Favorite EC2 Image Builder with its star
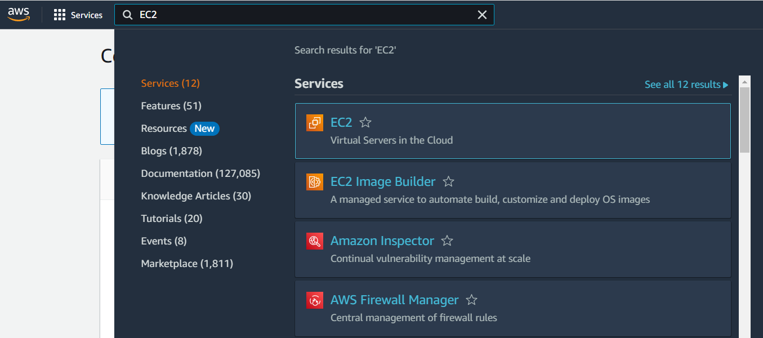763x338 pixels. (x=449, y=181)
